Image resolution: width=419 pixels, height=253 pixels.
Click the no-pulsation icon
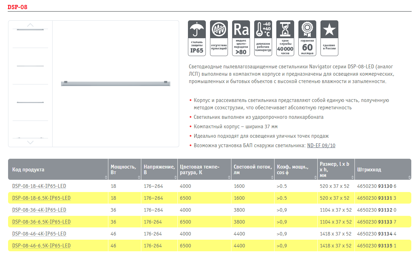(219, 38)
